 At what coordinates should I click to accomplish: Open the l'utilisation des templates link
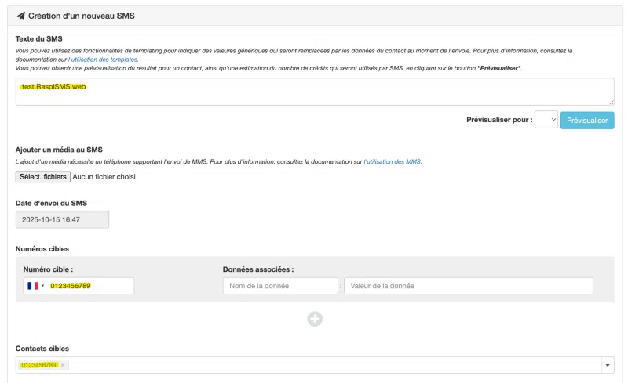pos(104,60)
